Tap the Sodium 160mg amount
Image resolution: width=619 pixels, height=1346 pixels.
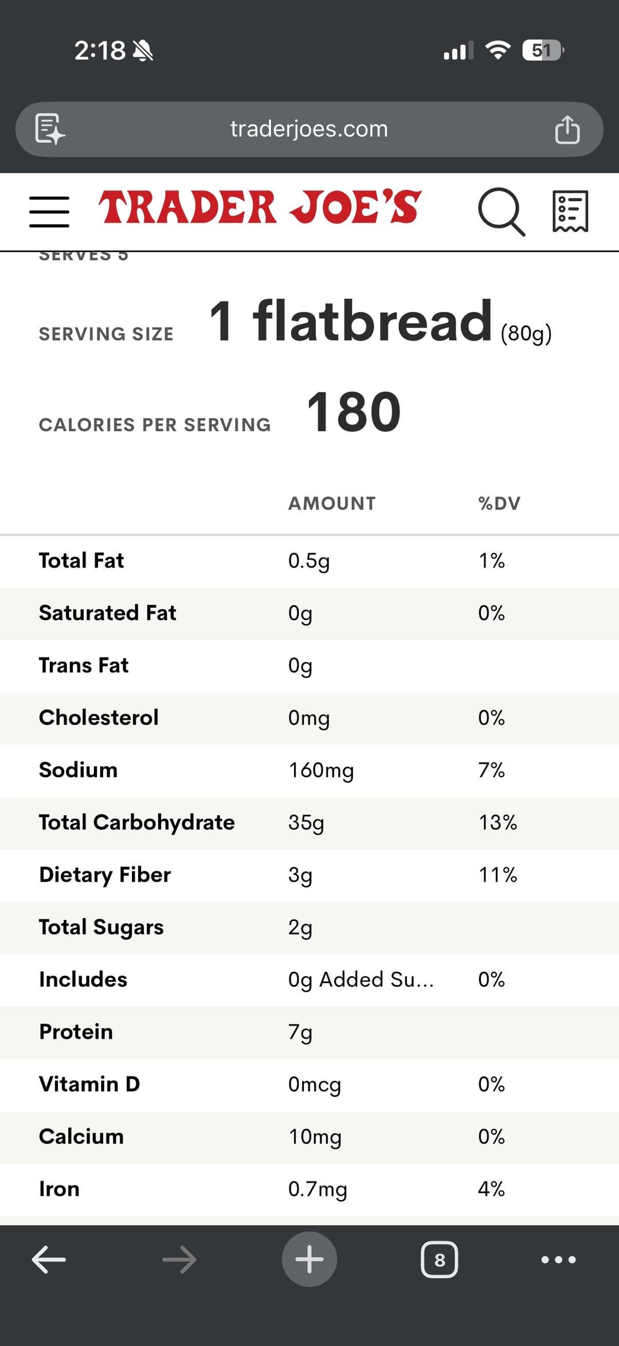point(320,770)
